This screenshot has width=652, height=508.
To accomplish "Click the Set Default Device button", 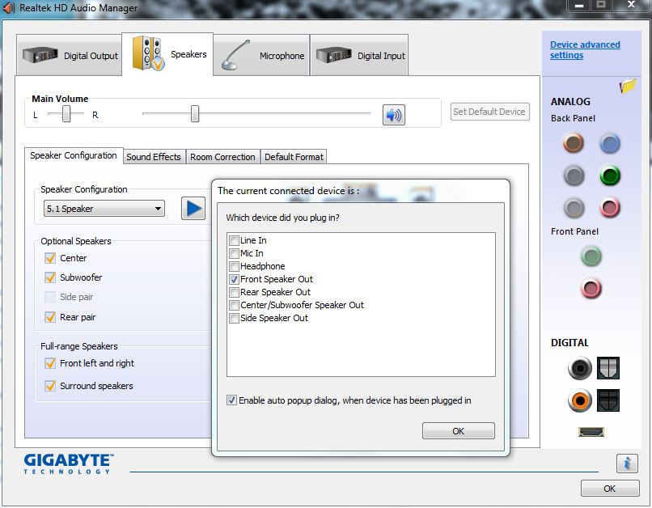I will [489, 112].
